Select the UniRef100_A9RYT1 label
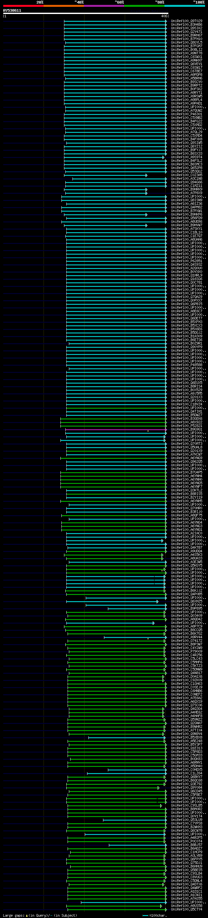This screenshot has height=918, width=208. click(187, 93)
